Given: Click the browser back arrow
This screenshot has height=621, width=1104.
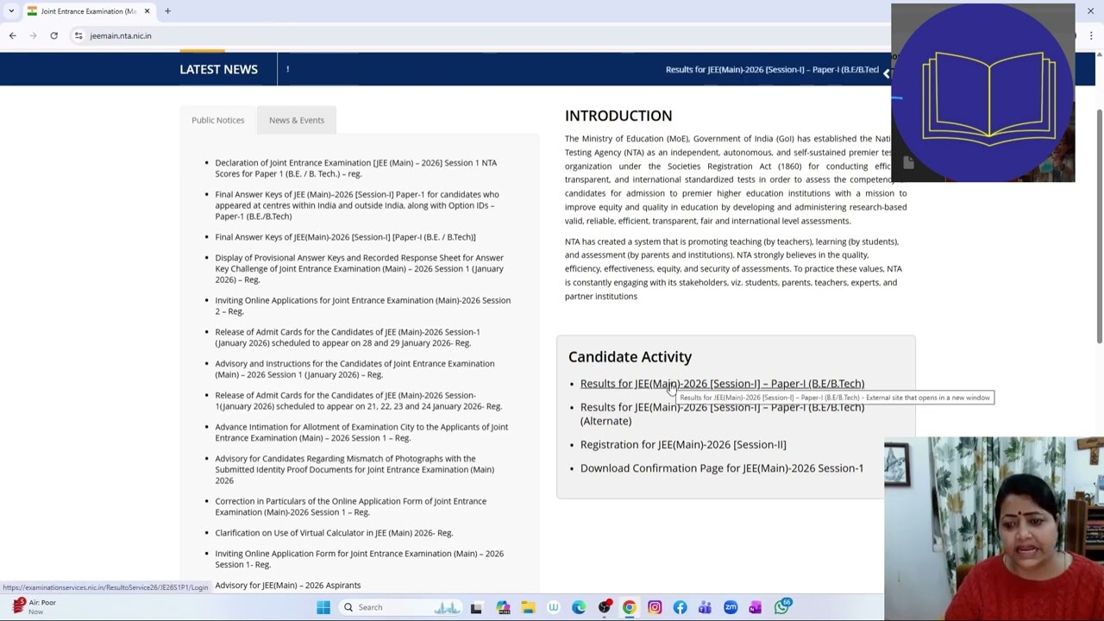Looking at the screenshot, I should pyautogui.click(x=12, y=35).
